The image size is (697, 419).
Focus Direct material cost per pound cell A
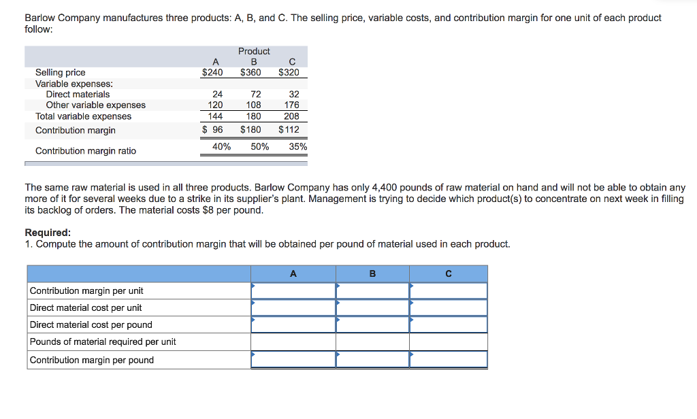click(x=293, y=324)
